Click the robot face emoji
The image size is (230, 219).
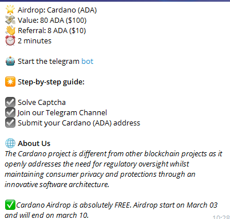10,61
